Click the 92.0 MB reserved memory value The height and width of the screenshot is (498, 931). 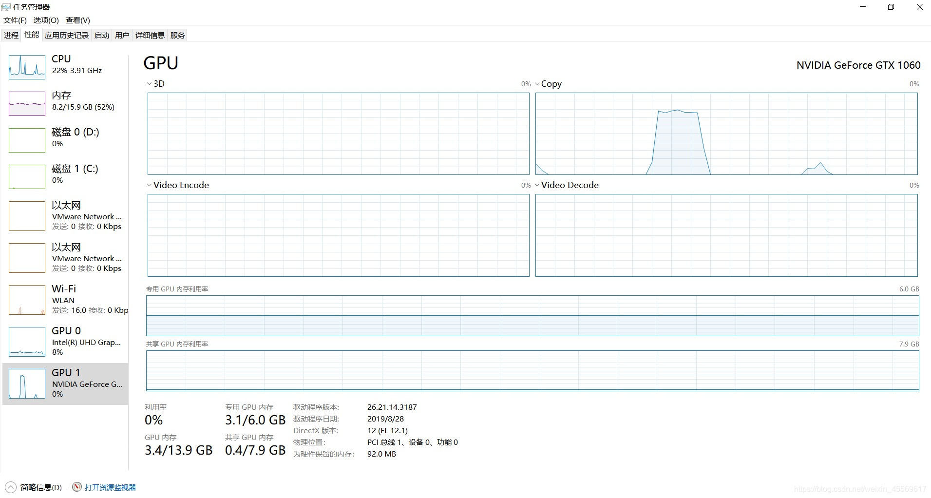pyautogui.click(x=381, y=454)
